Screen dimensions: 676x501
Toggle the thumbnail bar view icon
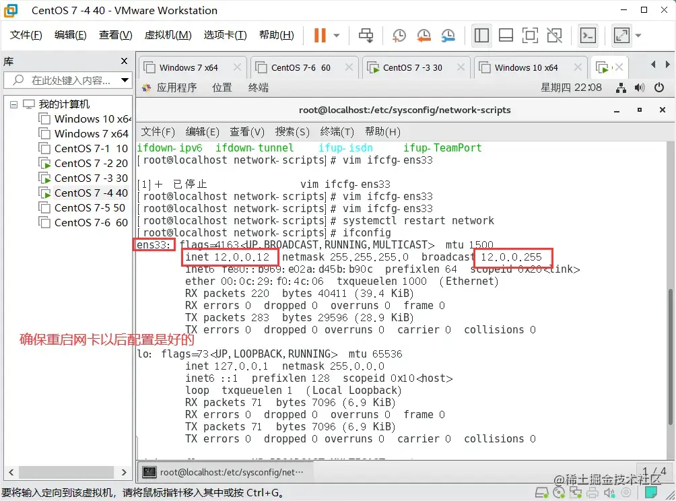506,36
